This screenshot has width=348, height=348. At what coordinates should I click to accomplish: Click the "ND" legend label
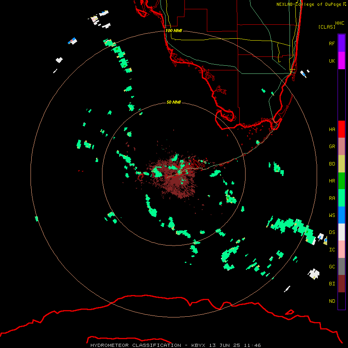(332, 301)
